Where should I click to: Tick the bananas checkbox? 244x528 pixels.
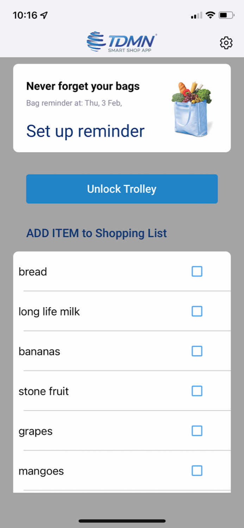click(x=197, y=351)
